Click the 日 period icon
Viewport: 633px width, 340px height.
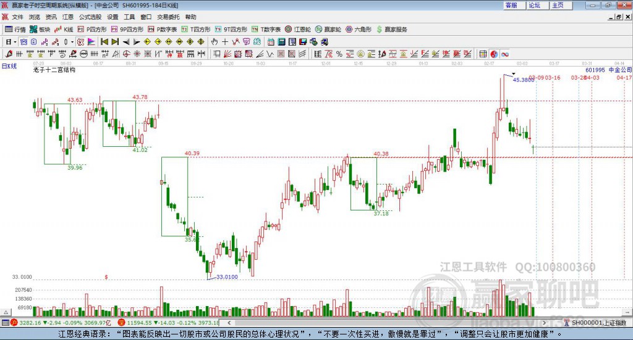[9, 42]
